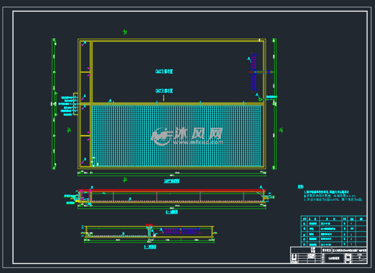Click the equipment table header row

click(333, 219)
